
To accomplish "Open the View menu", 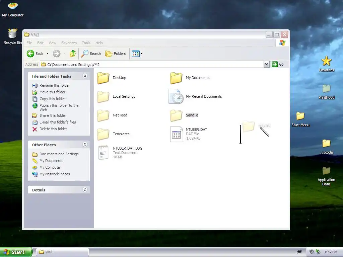I will pyautogui.click(x=52, y=43).
